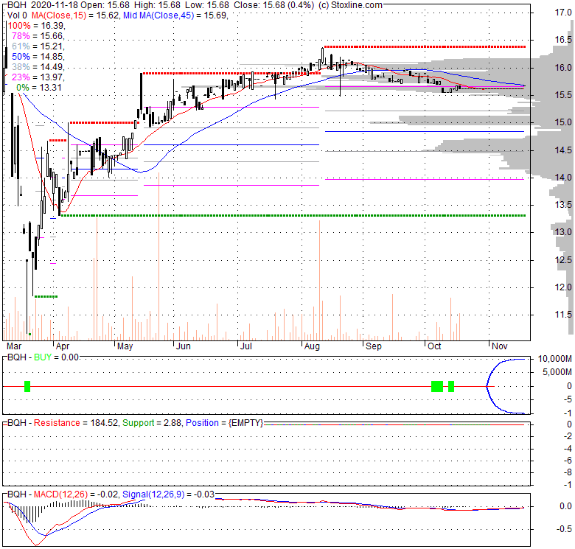Click the 50% = 14.85 Fibonacci label

38,57
